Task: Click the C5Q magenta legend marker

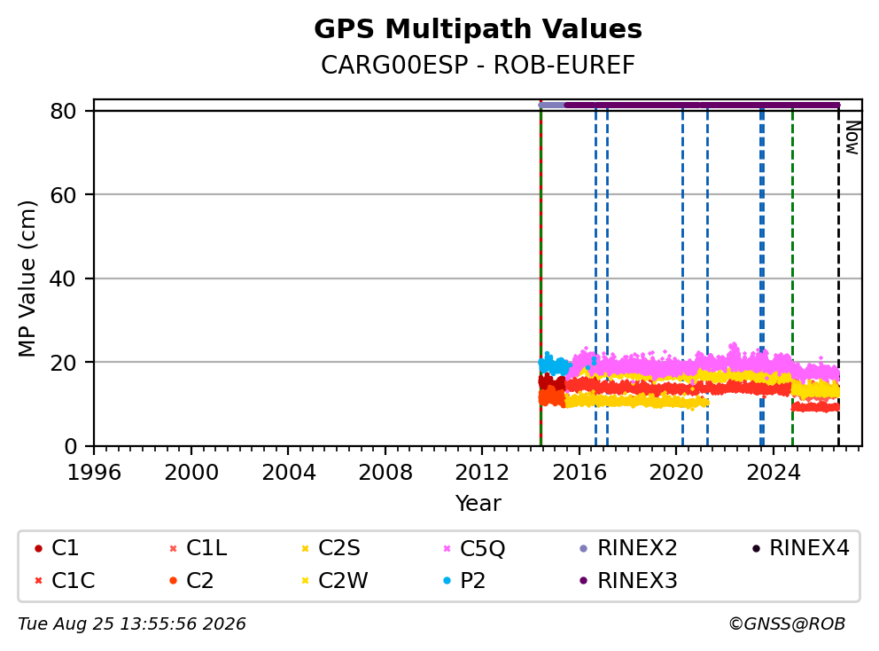Action: click(x=447, y=548)
